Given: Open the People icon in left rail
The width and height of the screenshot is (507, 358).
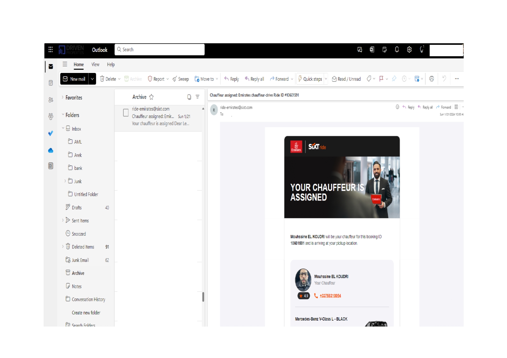Looking at the screenshot, I should click(51, 100).
